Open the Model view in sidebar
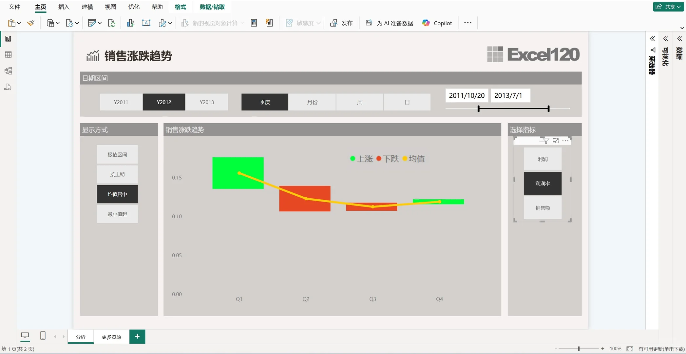Viewport: 686px width, 354px height. click(9, 71)
